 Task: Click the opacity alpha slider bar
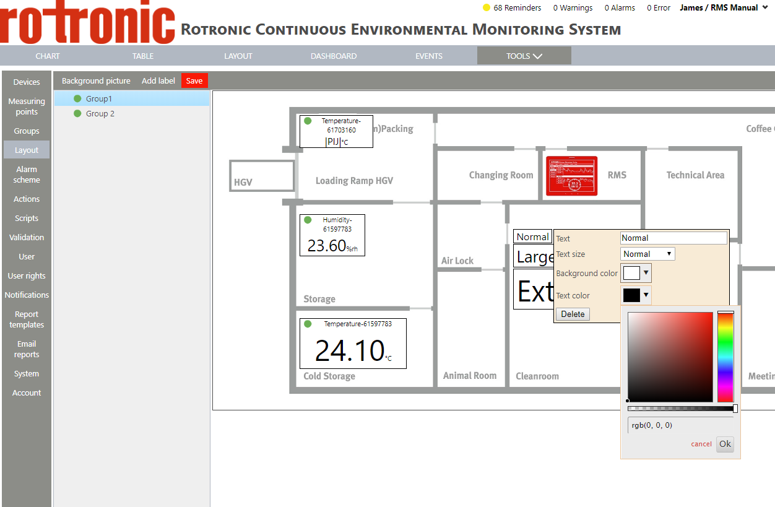682,409
